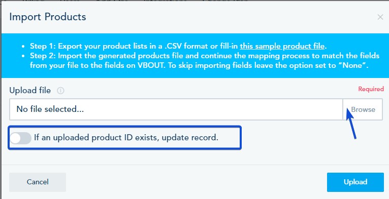Click the red Required indicator
Viewport: 389px width, 199px height.
(371, 89)
